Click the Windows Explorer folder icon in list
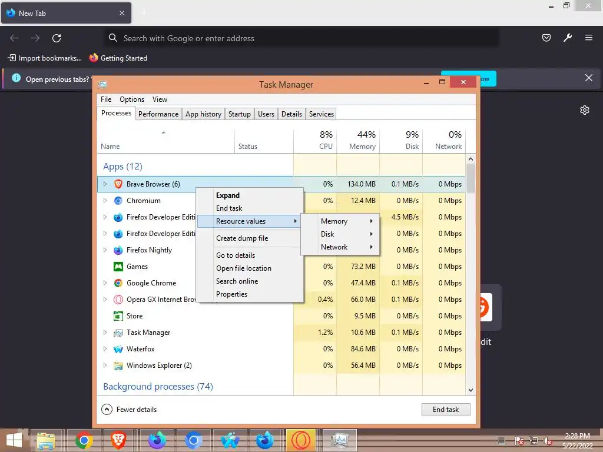This screenshot has width=603, height=452. tap(118, 365)
